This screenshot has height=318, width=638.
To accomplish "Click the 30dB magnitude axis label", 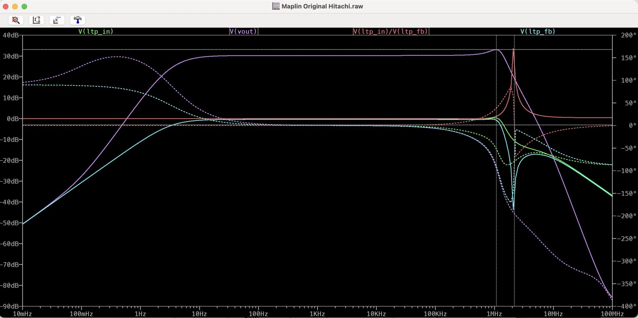I will click(11, 56).
